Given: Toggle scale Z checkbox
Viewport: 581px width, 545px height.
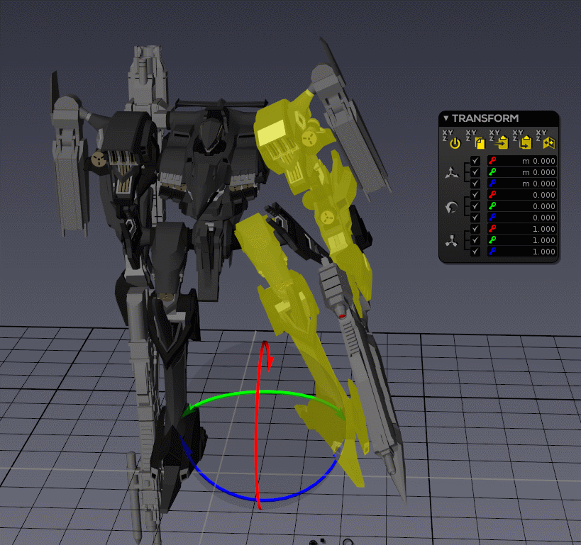Looking at the screenshot, I should pos(475,252).
